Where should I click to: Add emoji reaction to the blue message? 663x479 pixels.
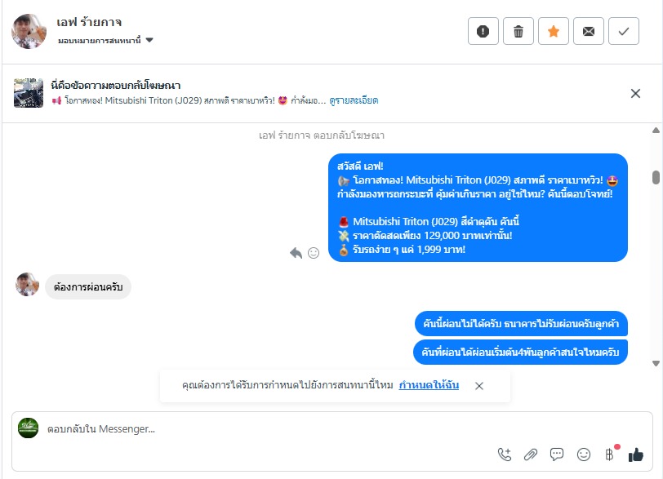(314, 253)
